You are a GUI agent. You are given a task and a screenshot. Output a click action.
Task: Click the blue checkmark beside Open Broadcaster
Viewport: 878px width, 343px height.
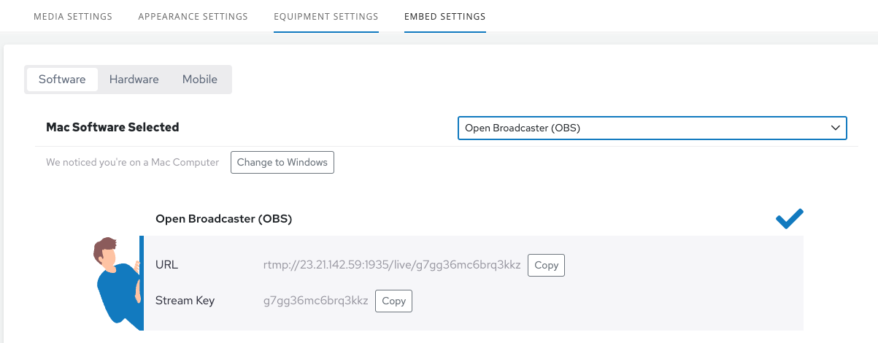coord(790,219)
